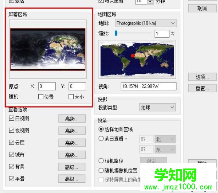Choose the 相机路径 radio option
This screenshot has width=218, height=193.
(x=101, y=161)
